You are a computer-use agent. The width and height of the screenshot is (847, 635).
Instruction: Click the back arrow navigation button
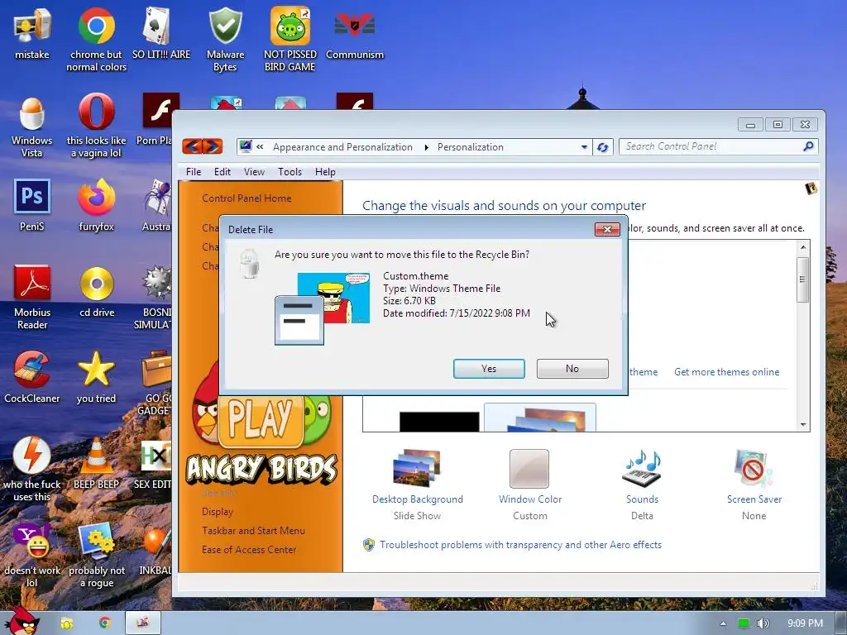pos(192,146)
